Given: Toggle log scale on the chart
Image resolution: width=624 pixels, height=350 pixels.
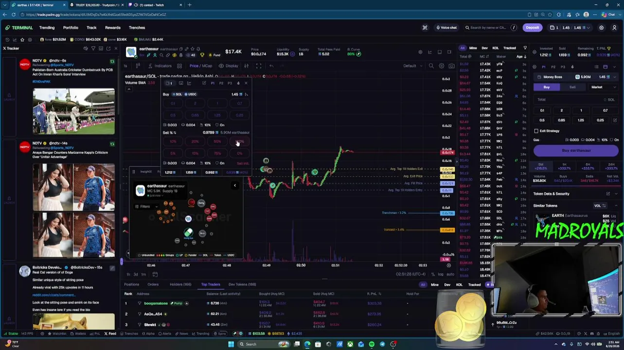Looking at the screenshot, I should coord(441,274).
